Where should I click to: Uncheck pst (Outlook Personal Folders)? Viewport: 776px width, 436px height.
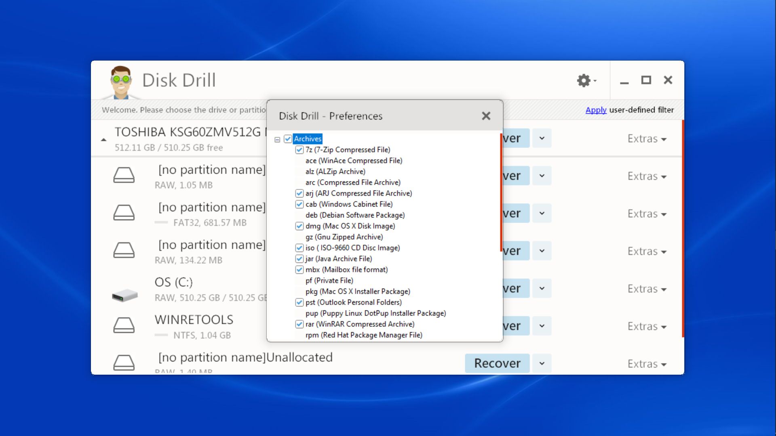299,302
